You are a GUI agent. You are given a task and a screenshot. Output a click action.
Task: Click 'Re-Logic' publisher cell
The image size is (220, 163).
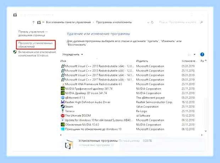[142, 111]
